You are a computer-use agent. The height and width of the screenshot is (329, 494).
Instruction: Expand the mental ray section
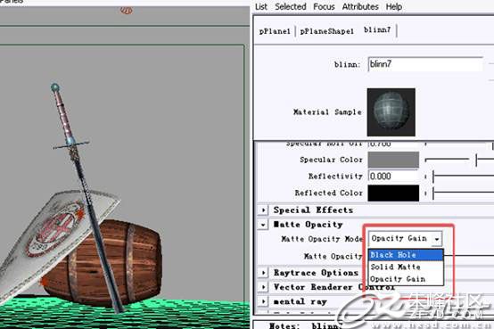tap(263, 301)
